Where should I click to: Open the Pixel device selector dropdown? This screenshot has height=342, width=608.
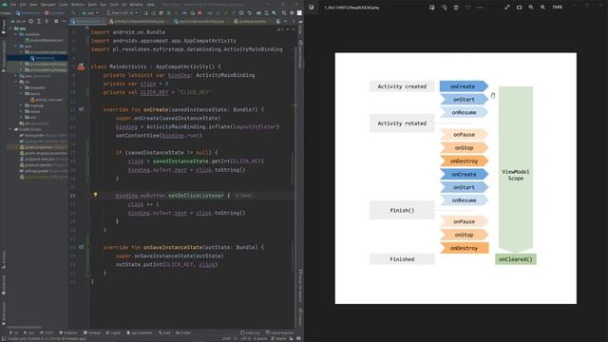[x=122, y=12]
